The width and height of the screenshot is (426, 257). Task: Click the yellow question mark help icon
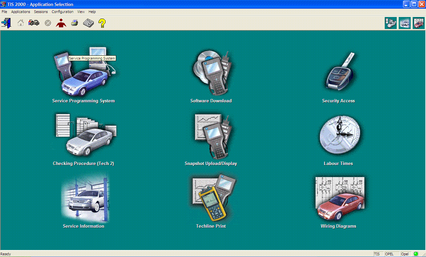click(102, 23)
